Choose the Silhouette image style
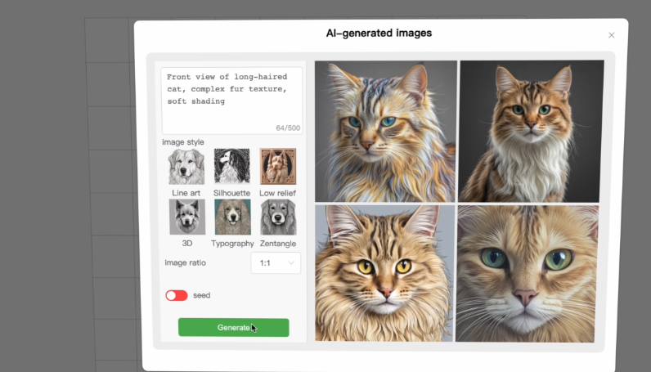This screenshot has width=651, height=372. [x=231, y=167]
